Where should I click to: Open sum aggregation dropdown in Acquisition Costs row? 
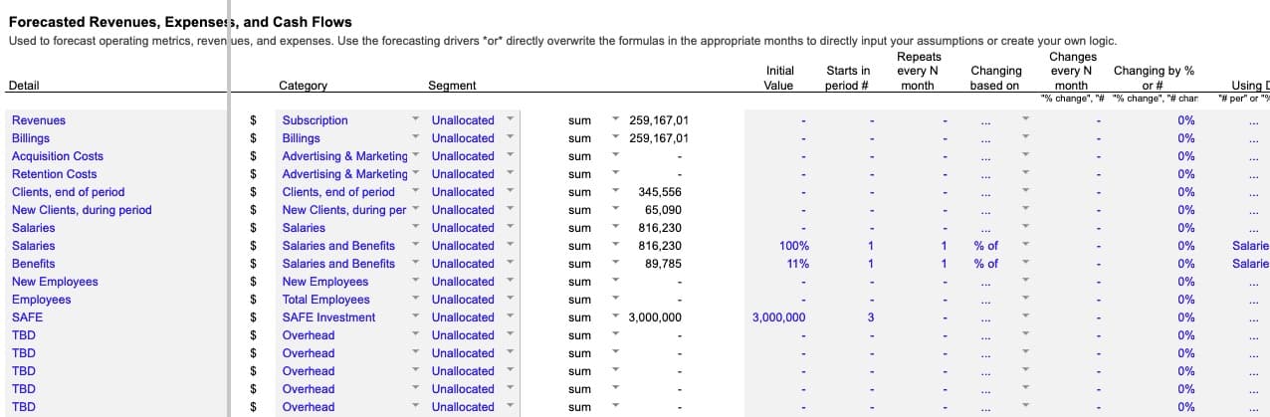[615, 156]
